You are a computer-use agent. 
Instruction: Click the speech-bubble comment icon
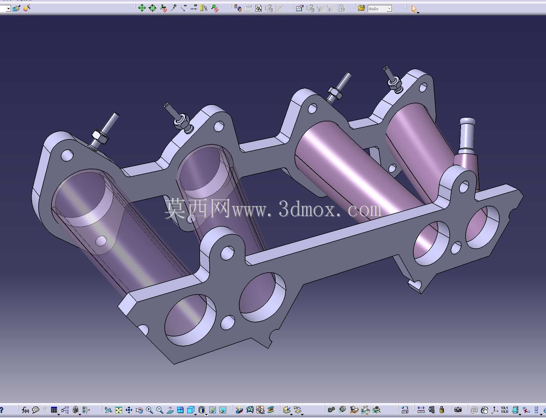pyautogui.click(x=36, y=410)
